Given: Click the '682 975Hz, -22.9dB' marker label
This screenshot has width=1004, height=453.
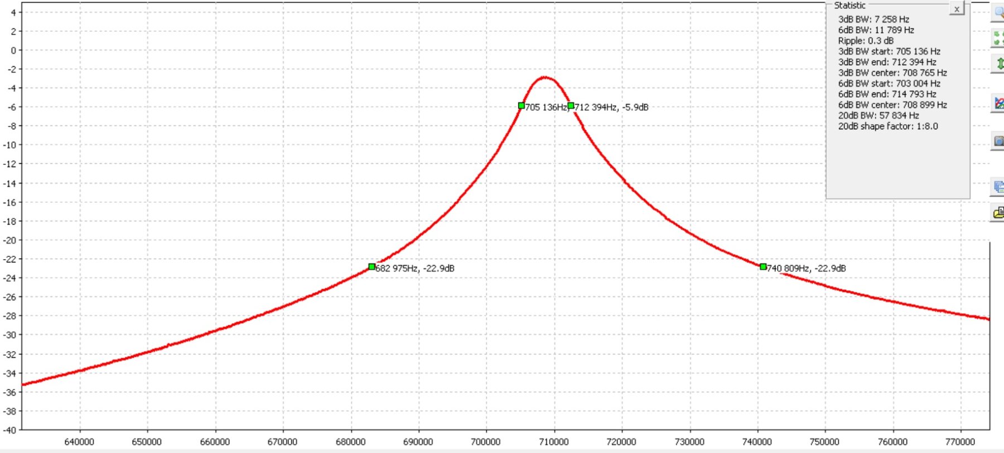Looking at the screenshot, I should coord(415,268).
